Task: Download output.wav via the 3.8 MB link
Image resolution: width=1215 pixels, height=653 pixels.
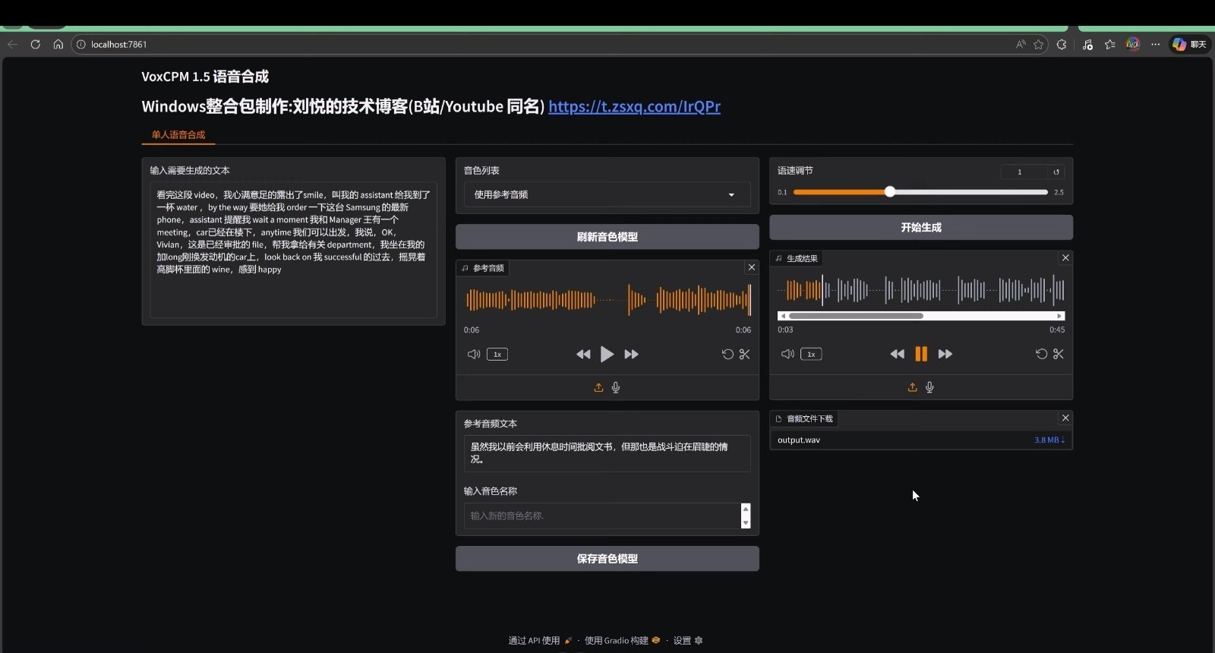Action: pos(1049,440)
